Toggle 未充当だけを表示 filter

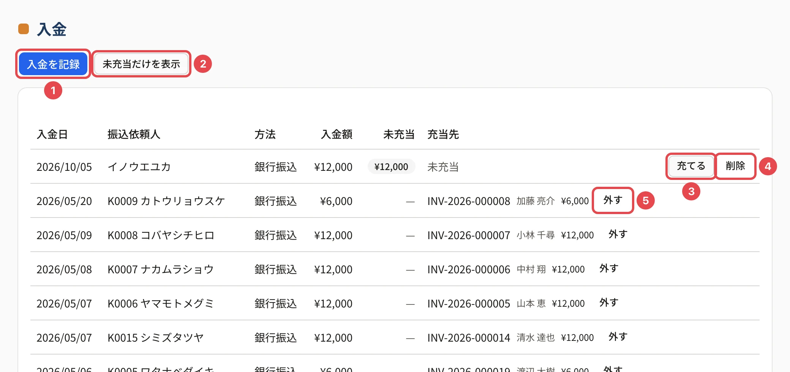point(141,64)
